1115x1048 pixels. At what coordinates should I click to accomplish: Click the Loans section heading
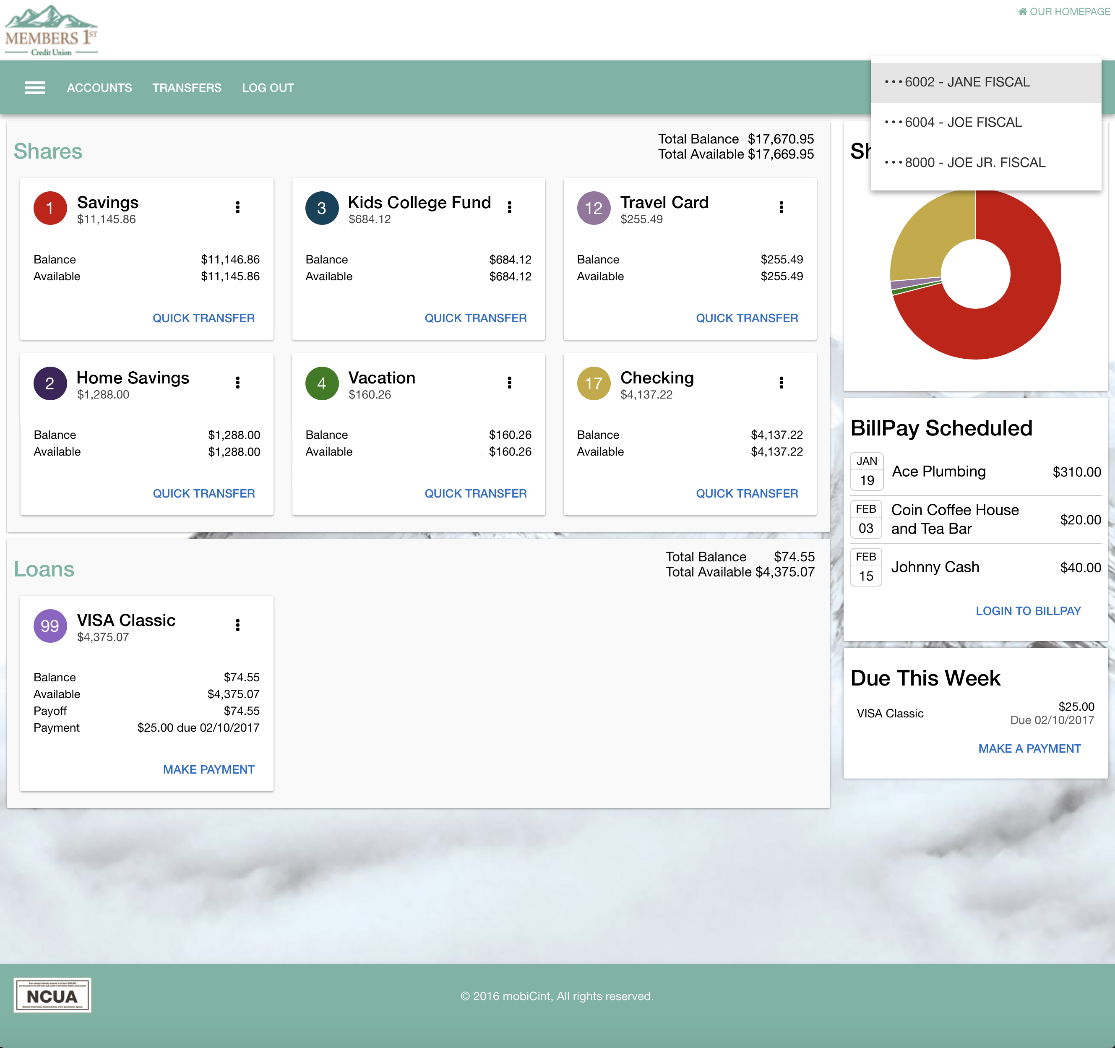click(44, 569)
